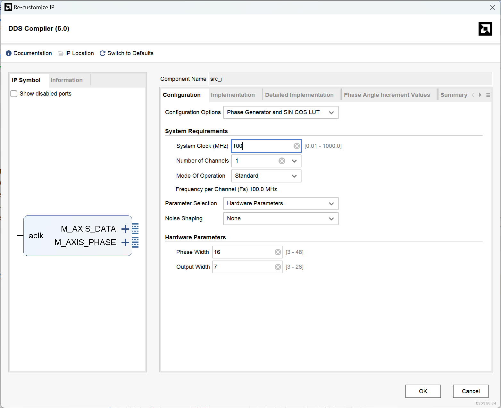Open the Configuration Options dropdown
Image resolution: width=501 pixels, height=408 pixels.
281,112
